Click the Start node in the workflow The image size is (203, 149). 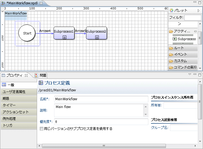[27, 33]
